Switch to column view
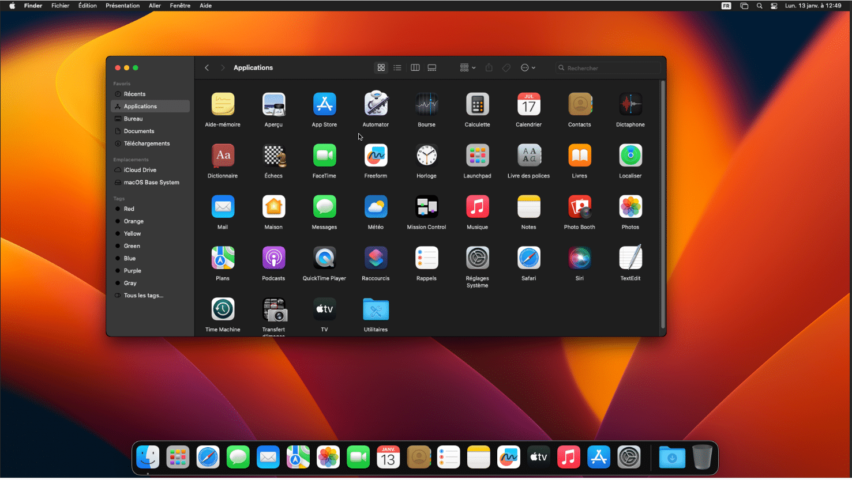The image size is (852, 480). [x=415, y=67]
